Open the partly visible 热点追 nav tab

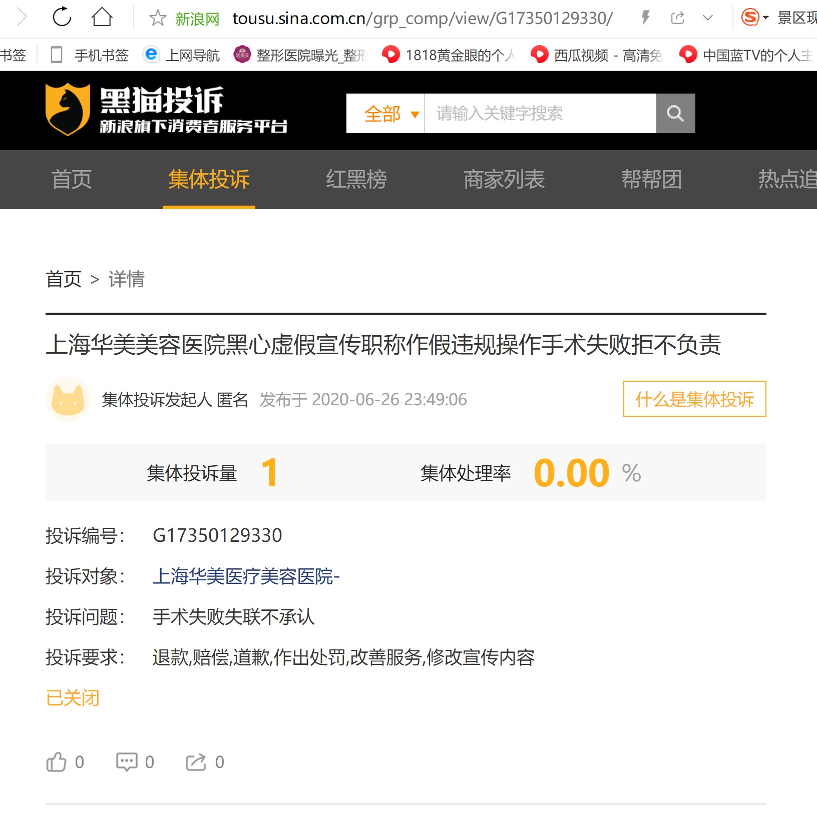787,179
